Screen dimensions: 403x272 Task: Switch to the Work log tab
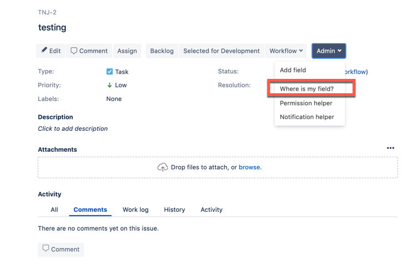135,210
